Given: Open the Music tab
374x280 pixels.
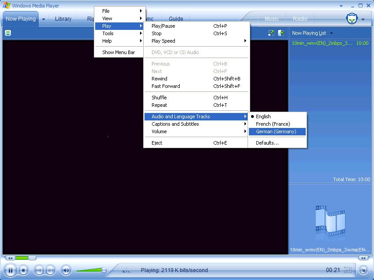Looking at the screenshot, I should click(x=272, y=19).
